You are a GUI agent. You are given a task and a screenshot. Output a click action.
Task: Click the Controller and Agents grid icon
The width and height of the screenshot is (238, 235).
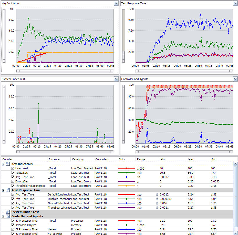tap(8, 216)
